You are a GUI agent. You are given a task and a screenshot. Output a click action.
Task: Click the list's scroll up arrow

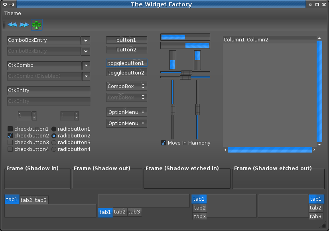(x=319, y=38)
